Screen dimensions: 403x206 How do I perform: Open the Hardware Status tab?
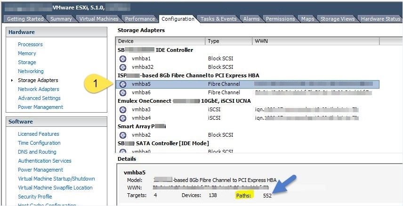pyautogui.click(x=381, y=19)
